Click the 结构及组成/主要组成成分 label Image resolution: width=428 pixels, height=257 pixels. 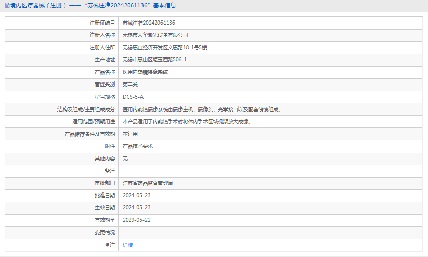(x=86, y=109)
